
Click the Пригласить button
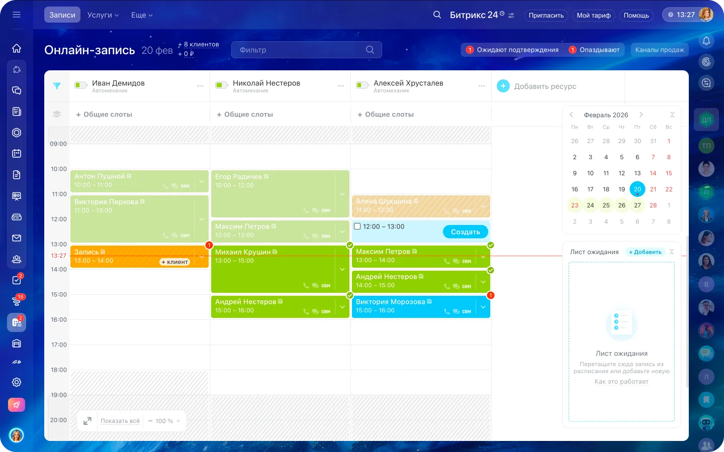click(546, 16)
